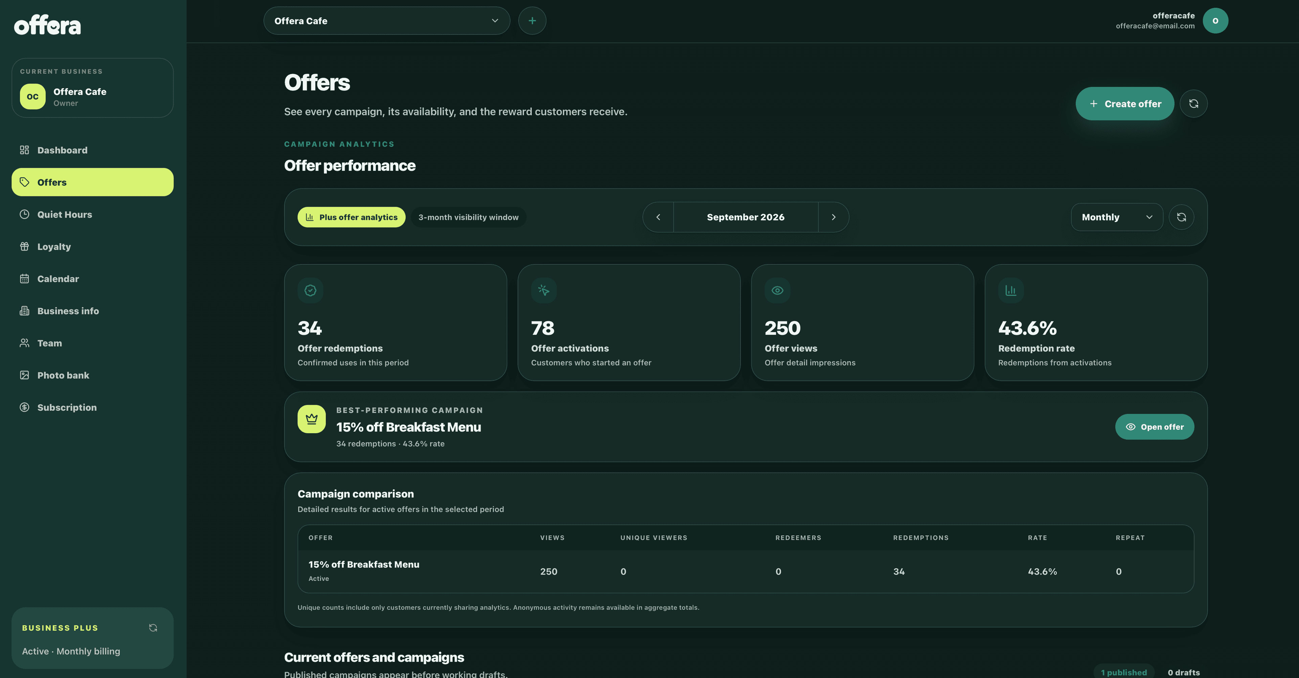Screen dimensions: 1299x678
Task: Refresh the offers list next to Create offer
Action: click(1193, 104)
